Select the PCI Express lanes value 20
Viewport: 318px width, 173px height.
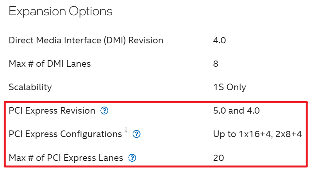(x=219, y=158)
